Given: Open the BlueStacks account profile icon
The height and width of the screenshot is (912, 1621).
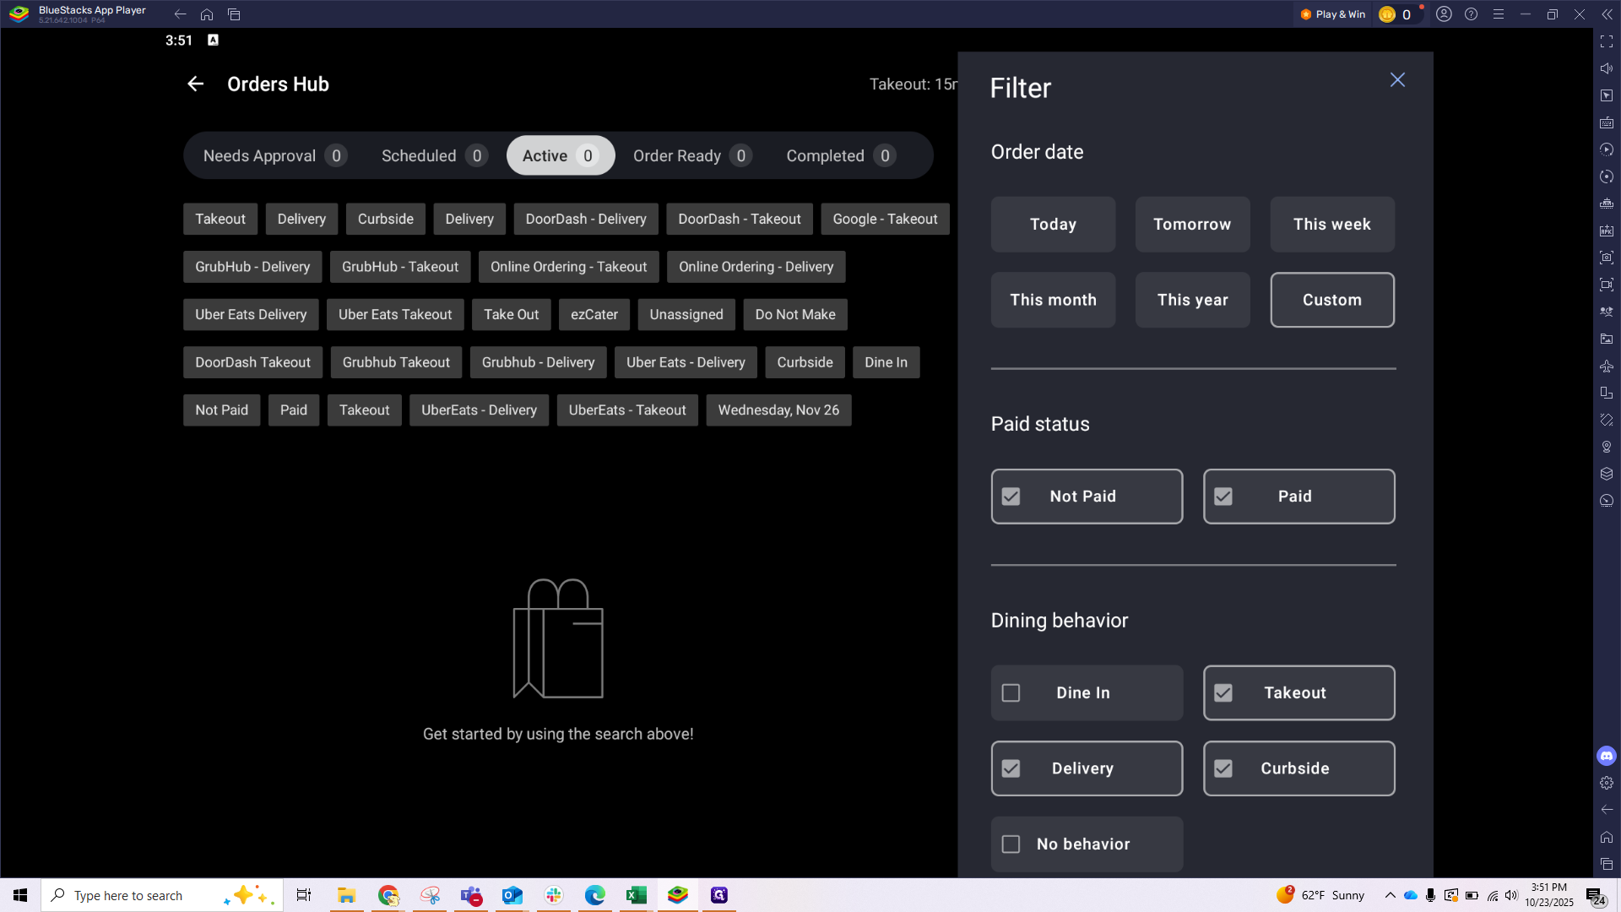Looking at the screenshot, I should [x=1444, y=14].
